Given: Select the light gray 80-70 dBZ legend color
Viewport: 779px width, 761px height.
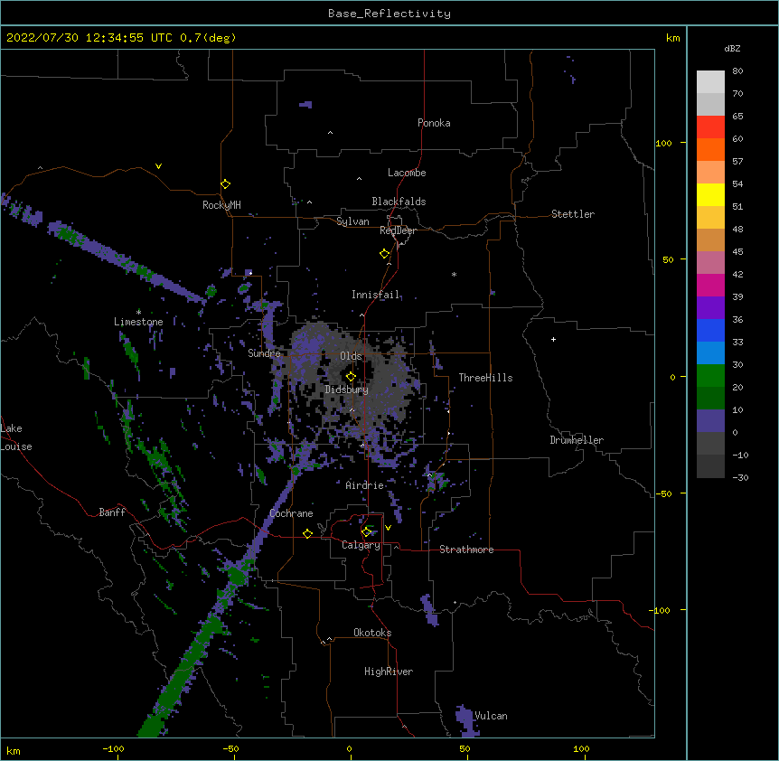Looking at the screenshot, I should click(x=710, y=82).
